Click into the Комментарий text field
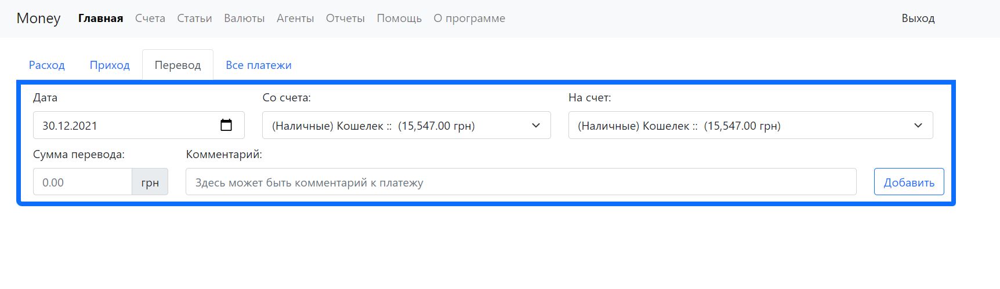 coord(520,182)
